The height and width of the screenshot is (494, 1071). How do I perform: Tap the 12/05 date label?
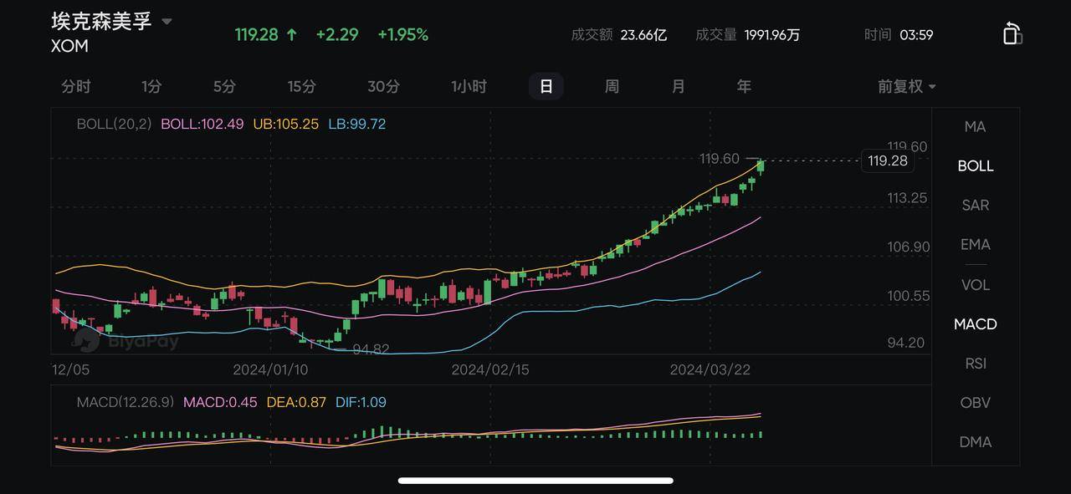70,369
